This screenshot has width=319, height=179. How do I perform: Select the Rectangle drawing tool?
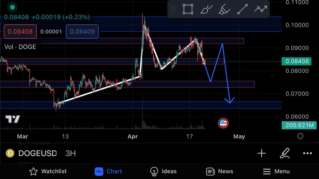tap(188, 9)
